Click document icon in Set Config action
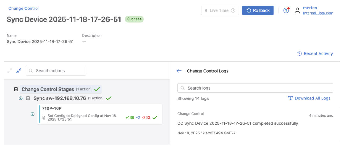346x150 pixels. 44,117
